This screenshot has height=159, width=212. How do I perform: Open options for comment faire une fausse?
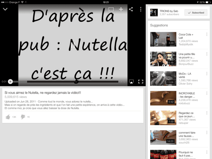207,132
